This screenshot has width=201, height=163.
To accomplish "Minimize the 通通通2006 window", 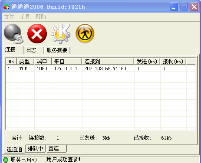I will tap(174, 7).
